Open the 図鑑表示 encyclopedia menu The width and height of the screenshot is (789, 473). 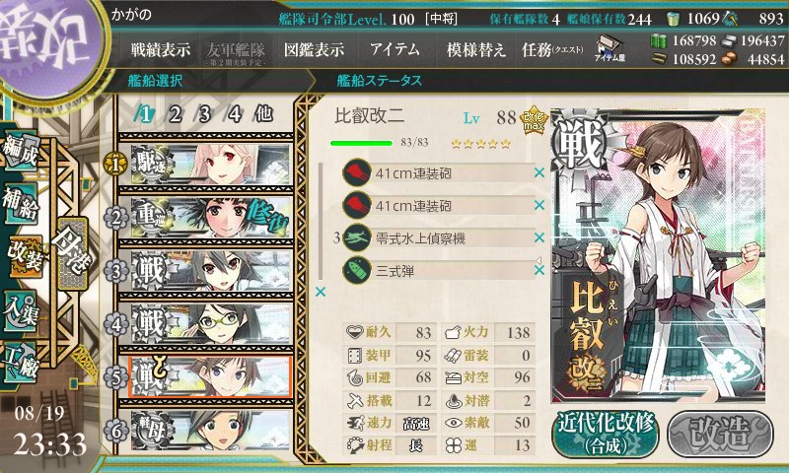click(314, 49)
